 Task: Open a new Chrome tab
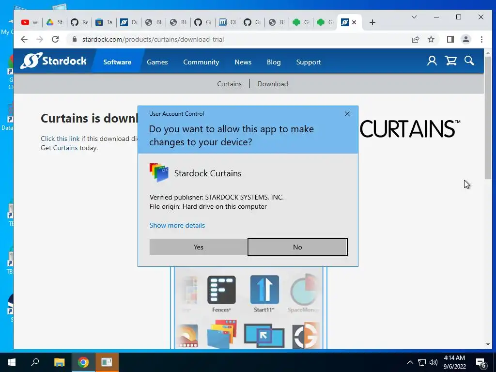click(372, 22)
